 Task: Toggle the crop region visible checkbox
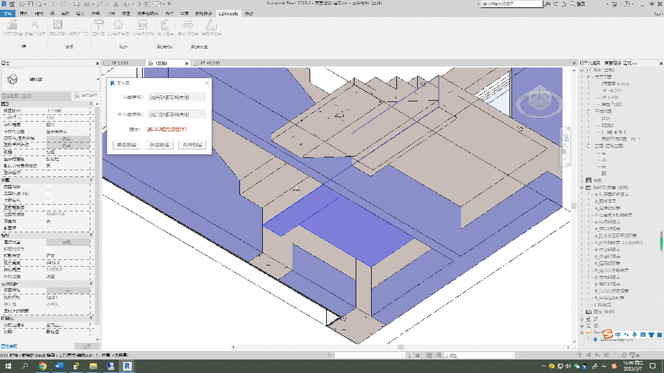[49, 194]
